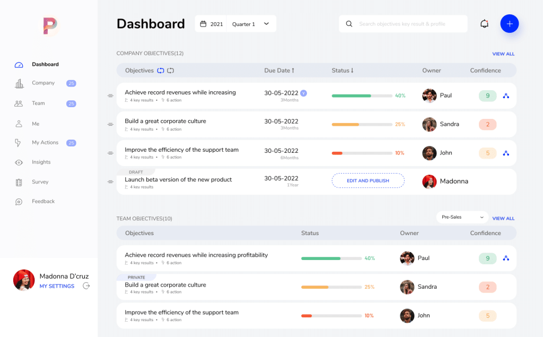Open the alignment tree icon for Paul's objective
543x337 pixels.
506,96
